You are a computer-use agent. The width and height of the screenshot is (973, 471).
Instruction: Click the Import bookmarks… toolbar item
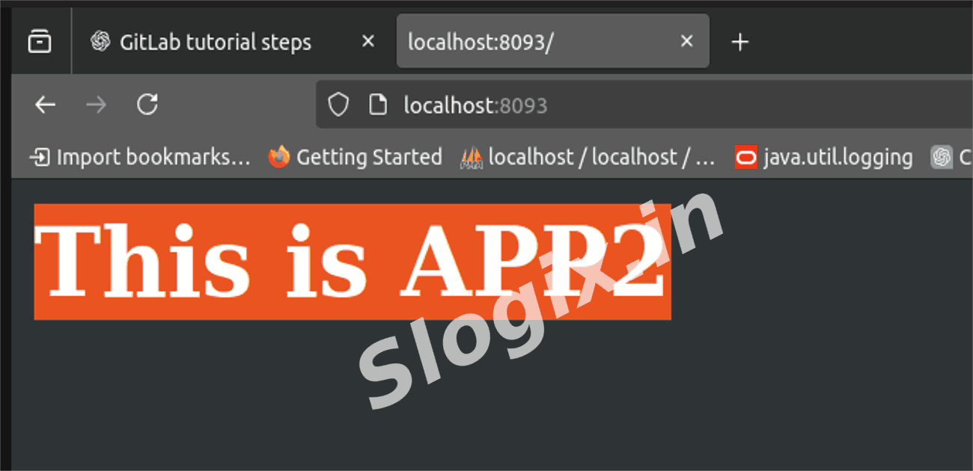coord(140,157)
